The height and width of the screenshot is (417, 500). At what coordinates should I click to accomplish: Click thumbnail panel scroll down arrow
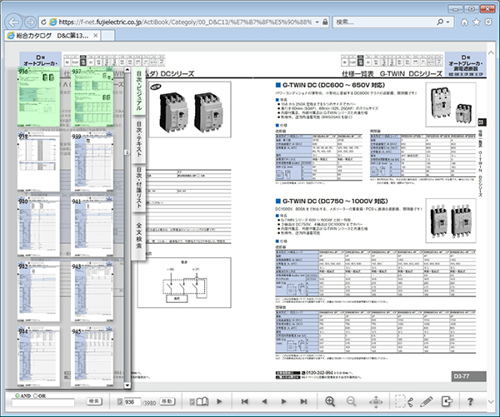point(127,385)
